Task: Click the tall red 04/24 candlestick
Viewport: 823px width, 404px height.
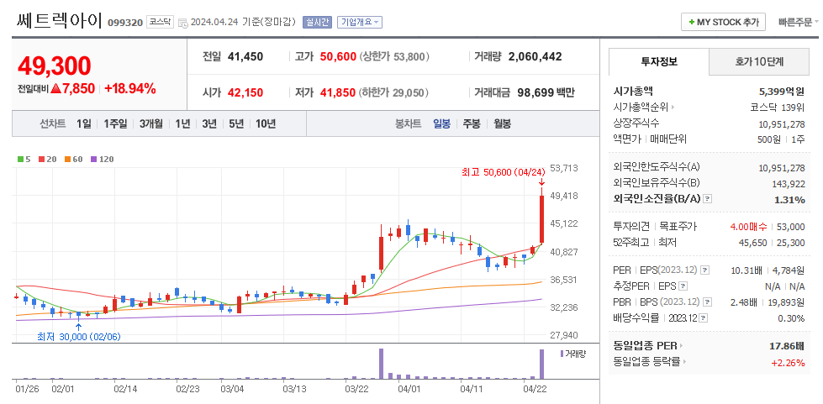Action: (541, 219)
